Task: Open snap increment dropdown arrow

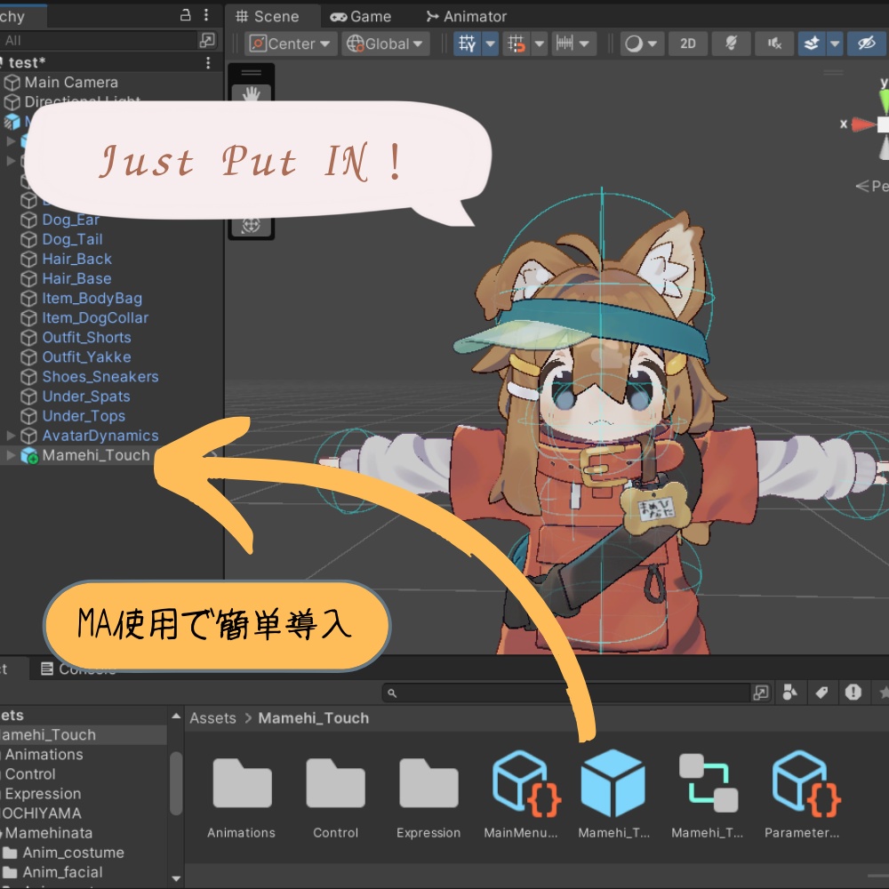Action: pyautogui.click(x=585, y=44)
